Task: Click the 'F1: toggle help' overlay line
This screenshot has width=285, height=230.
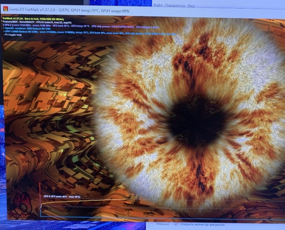Action: [13, 35]
